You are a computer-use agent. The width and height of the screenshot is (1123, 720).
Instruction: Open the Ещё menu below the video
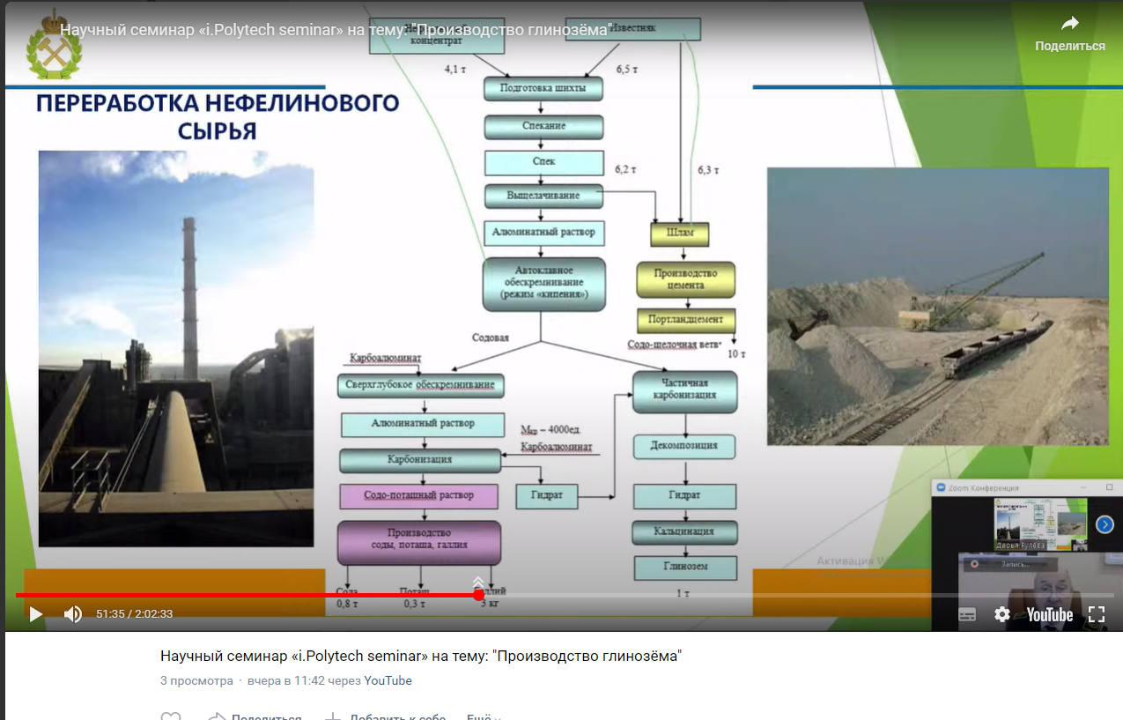tap(484, 717)
